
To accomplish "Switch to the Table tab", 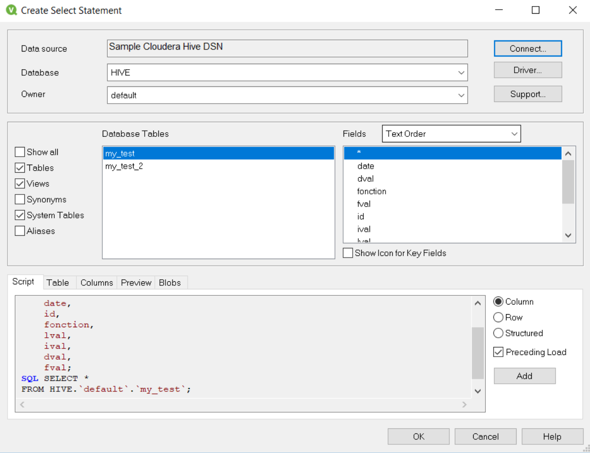I will (58, 282).
